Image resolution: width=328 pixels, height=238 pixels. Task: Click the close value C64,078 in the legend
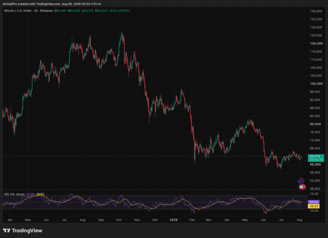[x=101, y=11]
